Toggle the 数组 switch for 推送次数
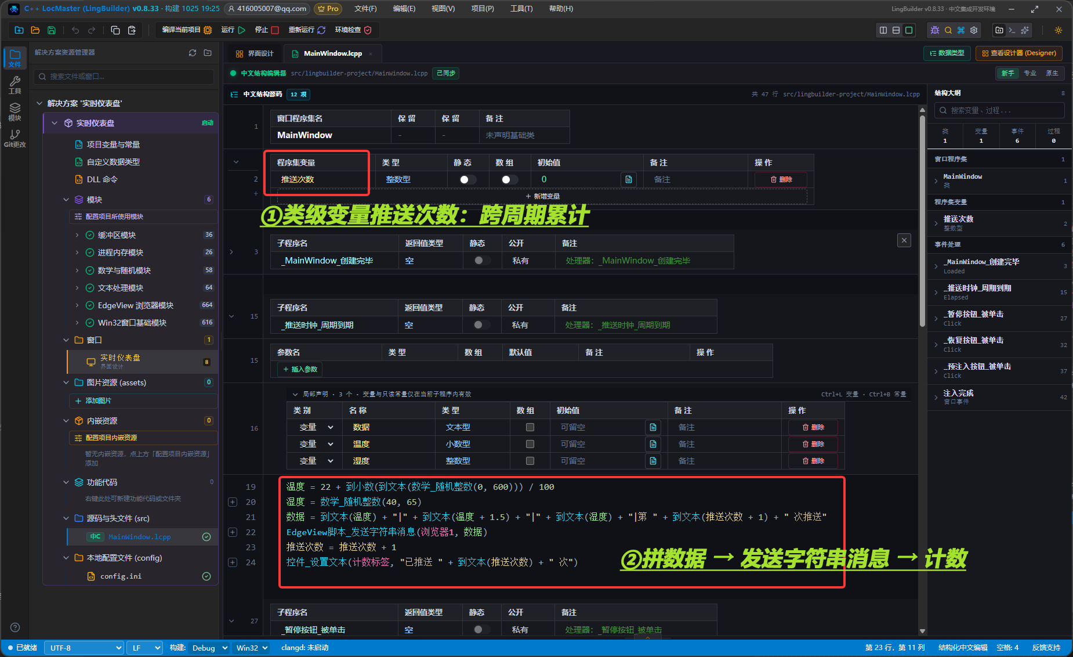Viewport: 1073px width, 657px height. tap(509, 180)
